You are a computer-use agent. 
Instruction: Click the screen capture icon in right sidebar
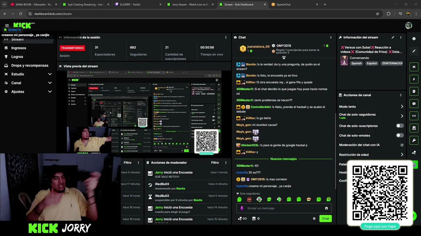[414, 67]
